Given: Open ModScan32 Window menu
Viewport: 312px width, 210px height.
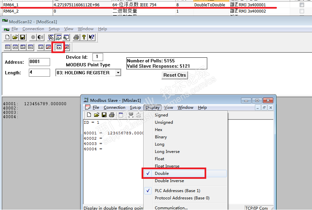Looking at the screenshot, I should click(x=86, y=29).
